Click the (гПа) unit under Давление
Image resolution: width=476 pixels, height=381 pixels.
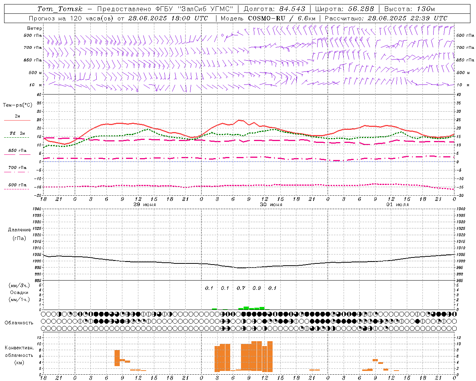[x=19, y=238]
